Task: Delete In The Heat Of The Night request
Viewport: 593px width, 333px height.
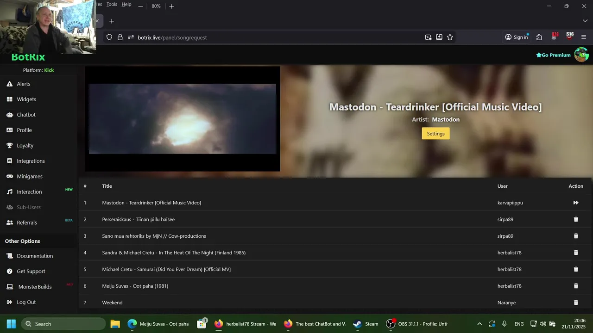Action: click(x=576, y=253)
